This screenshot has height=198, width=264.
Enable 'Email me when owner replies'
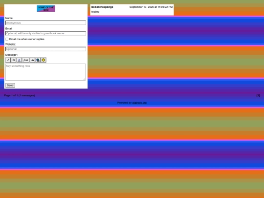click(7, 39)
